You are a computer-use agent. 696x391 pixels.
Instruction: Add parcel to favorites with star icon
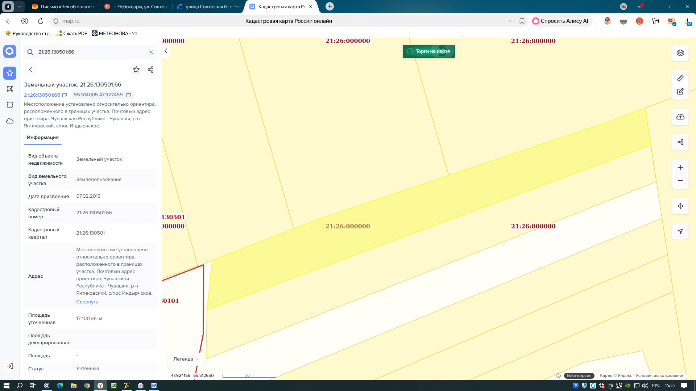tap(136, 70)
